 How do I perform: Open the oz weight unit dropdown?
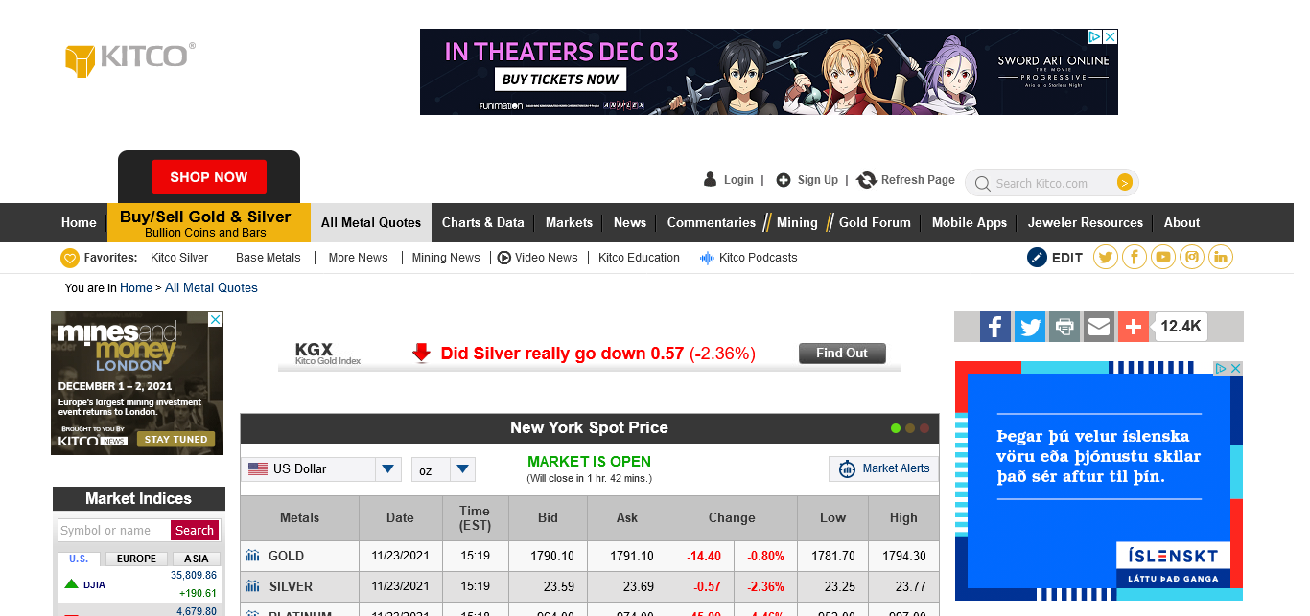[x=462, y=469]
